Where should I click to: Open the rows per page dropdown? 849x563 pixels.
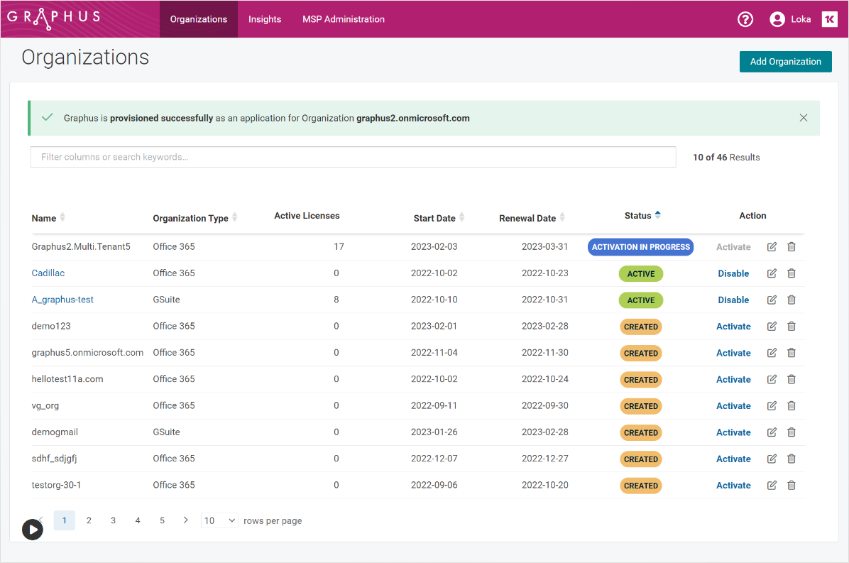[x=219, y=521]
